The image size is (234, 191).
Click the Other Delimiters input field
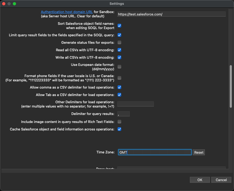pyautogui.click(x=135, y=104)
